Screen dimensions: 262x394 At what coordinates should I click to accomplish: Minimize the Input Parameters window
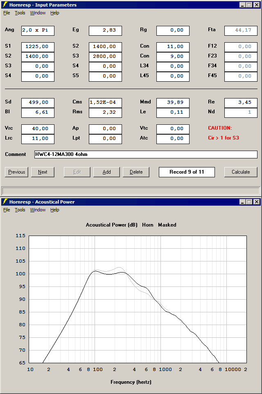(x=242, y=5)
